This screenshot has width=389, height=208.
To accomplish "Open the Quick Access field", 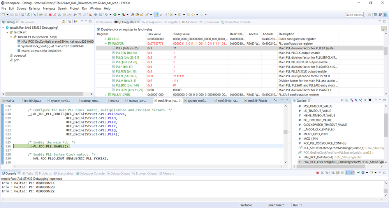I will coord(354,15).
